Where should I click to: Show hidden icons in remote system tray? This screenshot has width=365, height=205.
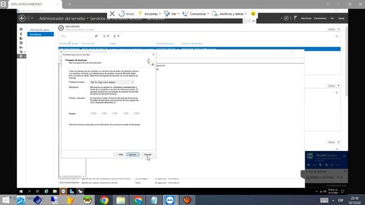click(x=317, y=191)
